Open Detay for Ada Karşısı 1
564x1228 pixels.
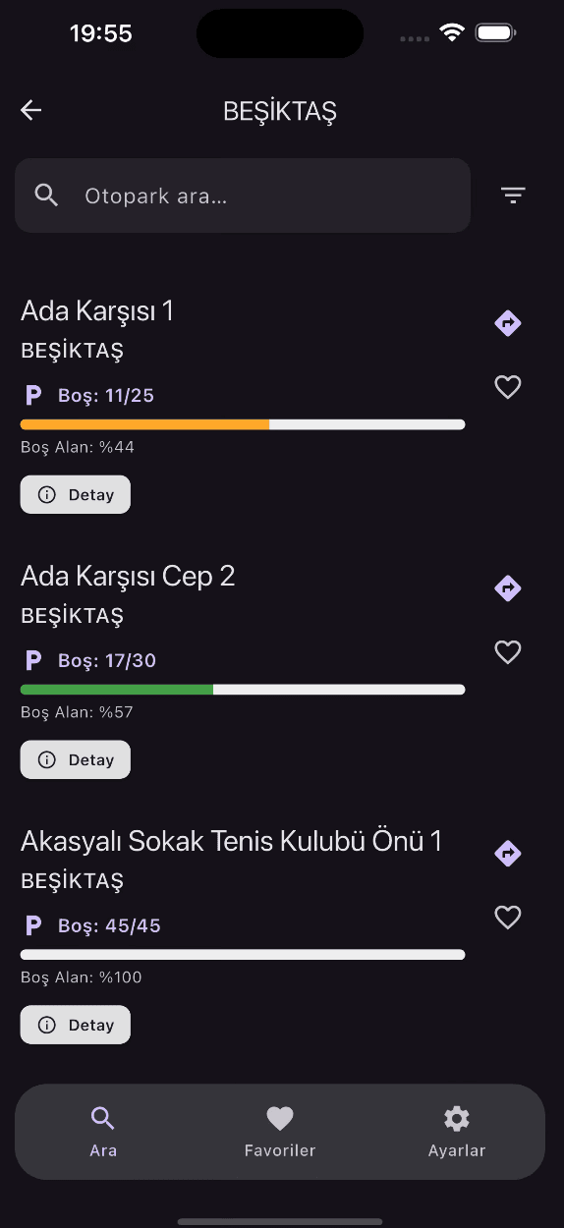(76, 495)
